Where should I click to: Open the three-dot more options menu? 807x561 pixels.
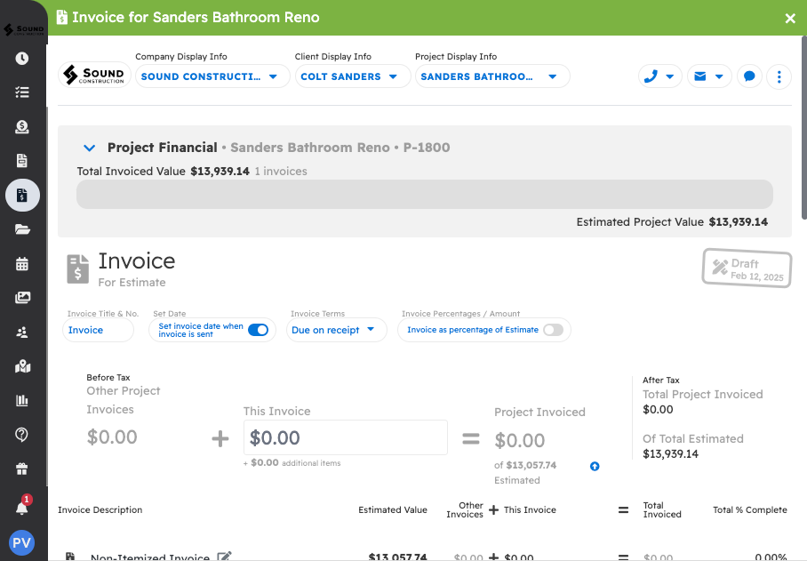(779, 76)
